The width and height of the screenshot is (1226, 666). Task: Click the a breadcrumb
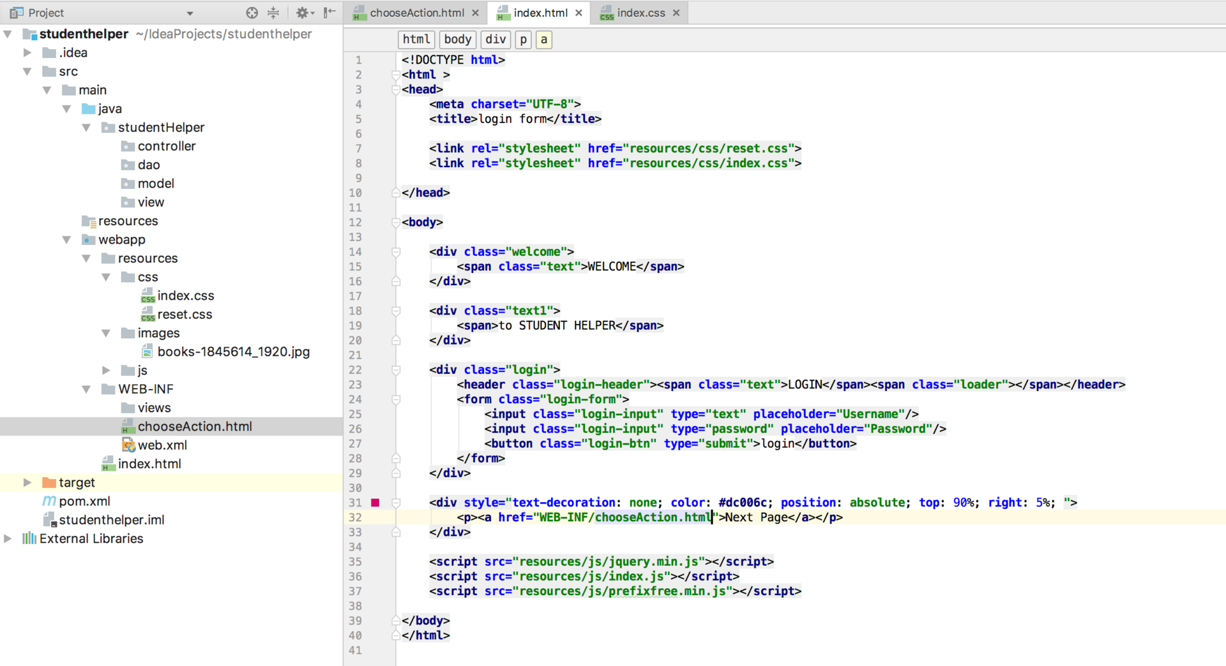[544, 40]
